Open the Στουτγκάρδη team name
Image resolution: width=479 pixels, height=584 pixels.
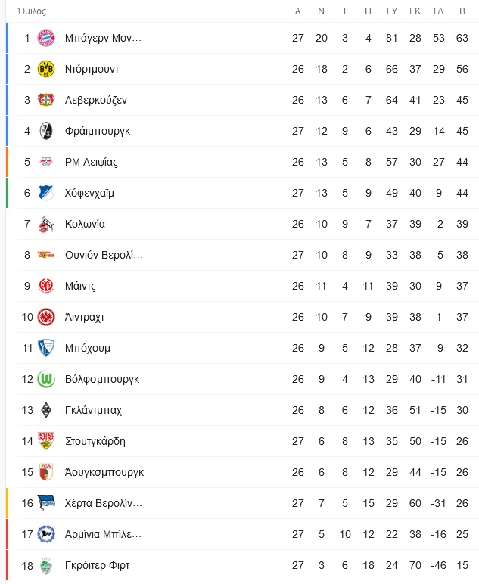pyautogui.click(x=95, y=441)
